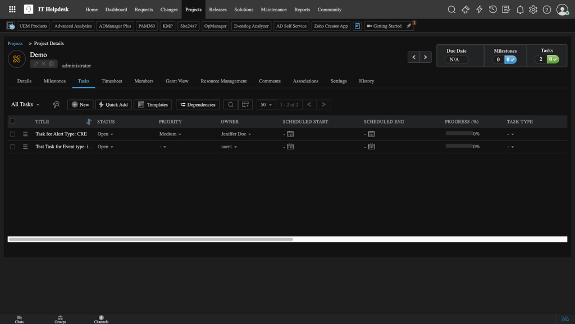Open row menu for Test Task for Event type

[25, 147]
